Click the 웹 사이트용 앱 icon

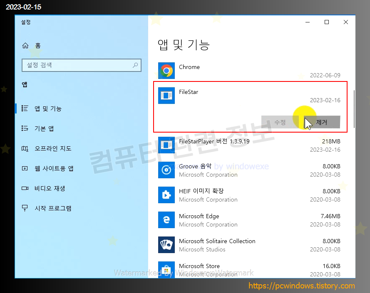click(x=25, y=168)
